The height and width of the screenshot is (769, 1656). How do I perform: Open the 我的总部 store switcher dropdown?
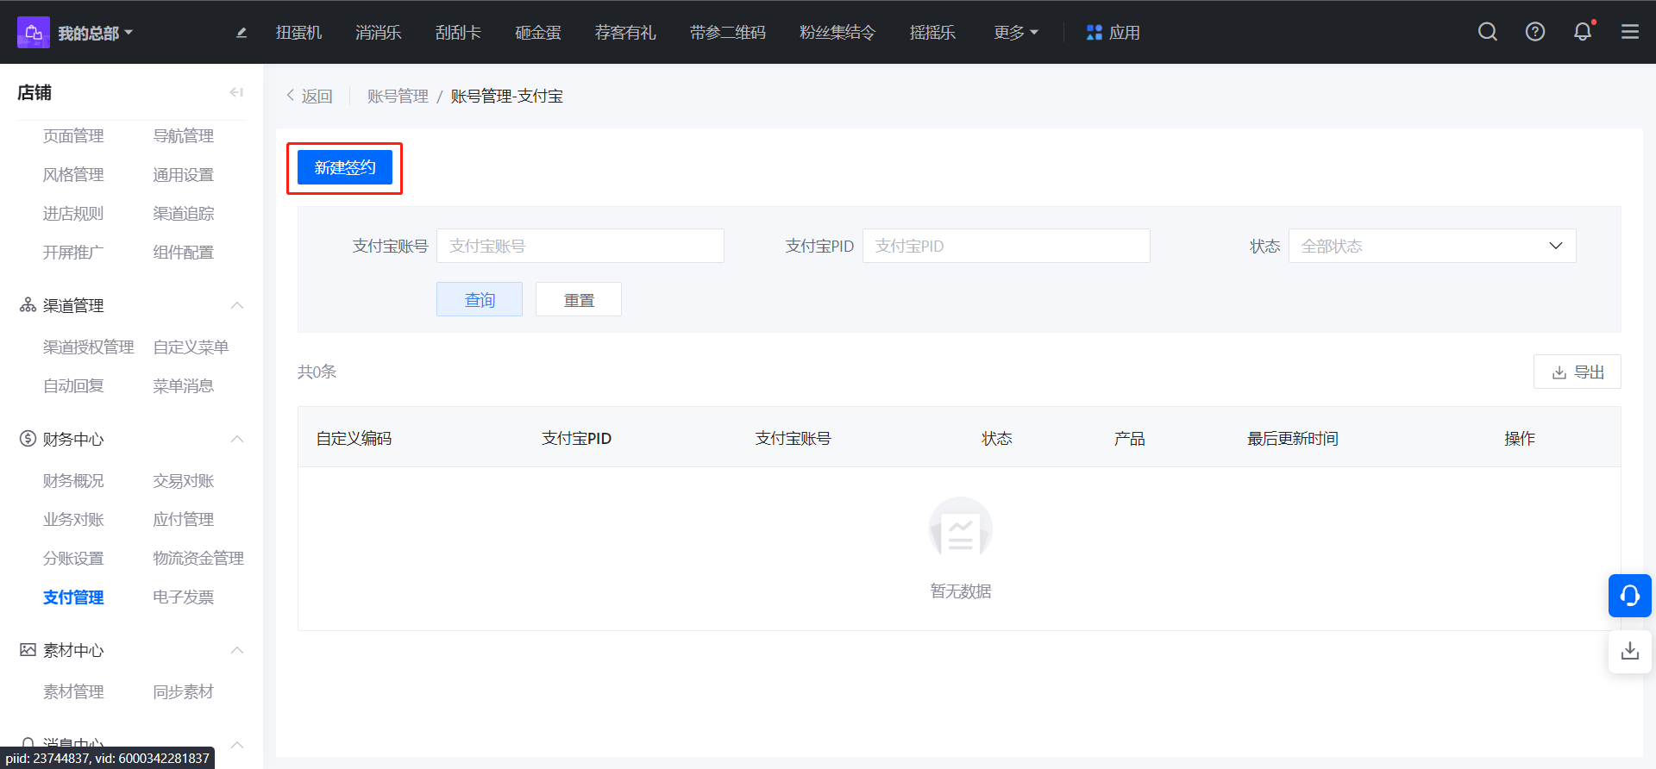(x=95, y=33)
